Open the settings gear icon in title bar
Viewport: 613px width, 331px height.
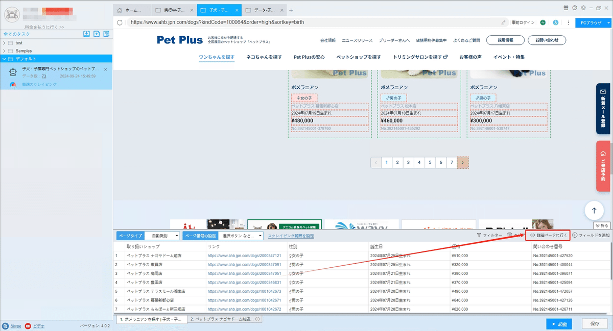tap(582, 8)
